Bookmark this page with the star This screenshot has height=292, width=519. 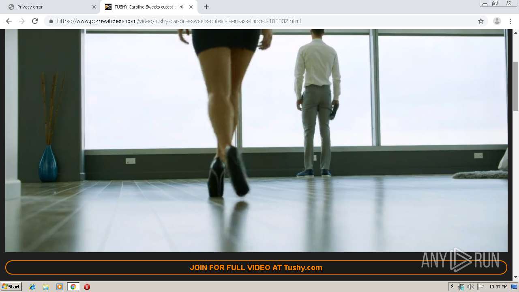[481, 21]
